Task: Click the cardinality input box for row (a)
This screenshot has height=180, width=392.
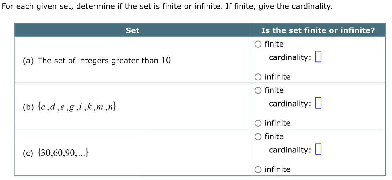Action: click(x=318, y=57)
